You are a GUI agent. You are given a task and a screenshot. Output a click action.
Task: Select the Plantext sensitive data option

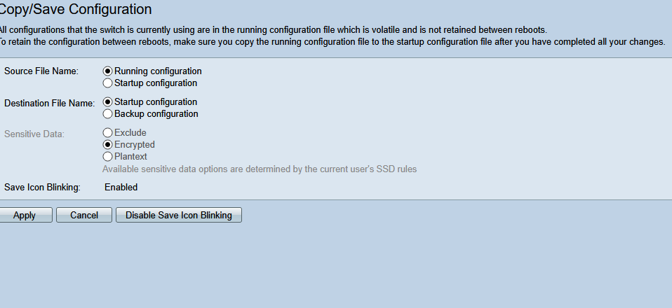pyautogui.click(x=108, y=156)
